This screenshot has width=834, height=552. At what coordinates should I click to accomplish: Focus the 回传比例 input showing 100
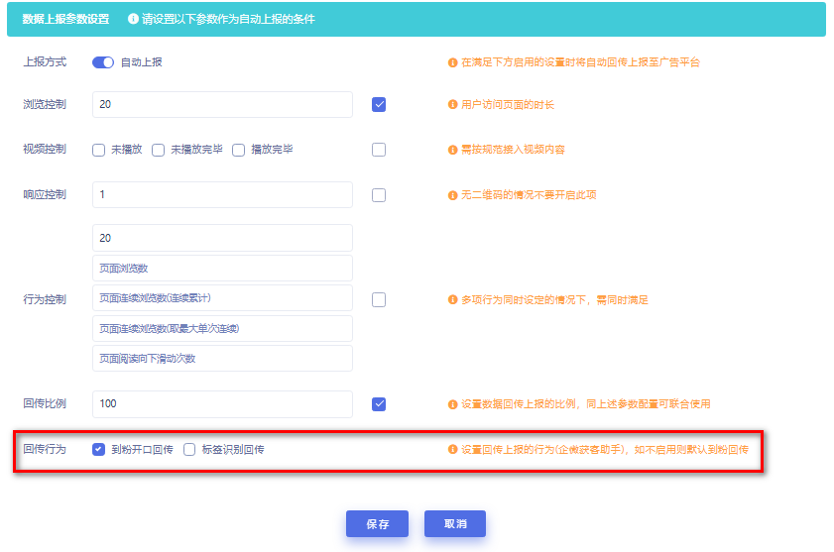pyautogui.click(x=222, y=404)
